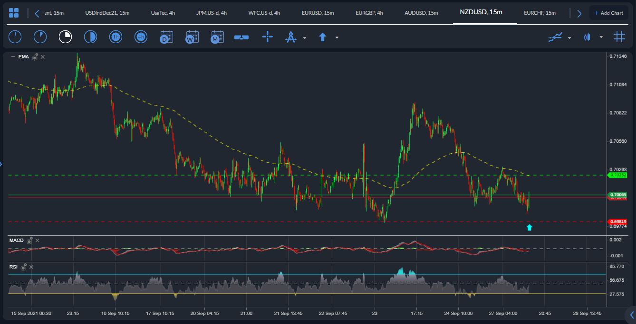Viewport: 636px width, 324px height.
Task: Open the indicators chart icon
Action: tap(555, 37)
